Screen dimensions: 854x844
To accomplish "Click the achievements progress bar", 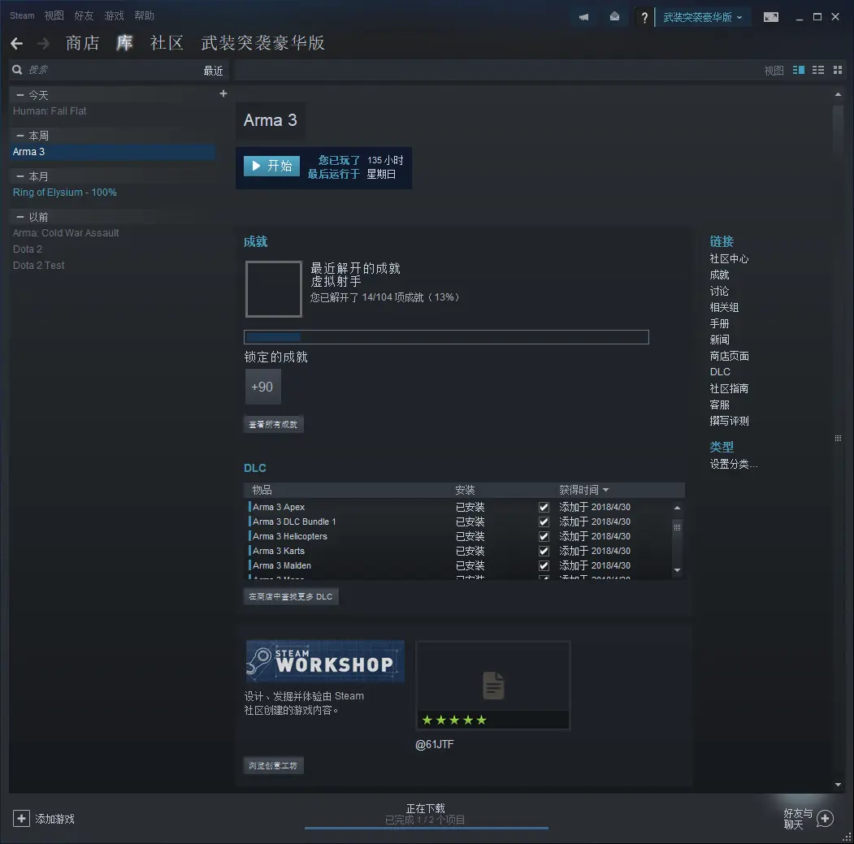I will pos(446,337).
